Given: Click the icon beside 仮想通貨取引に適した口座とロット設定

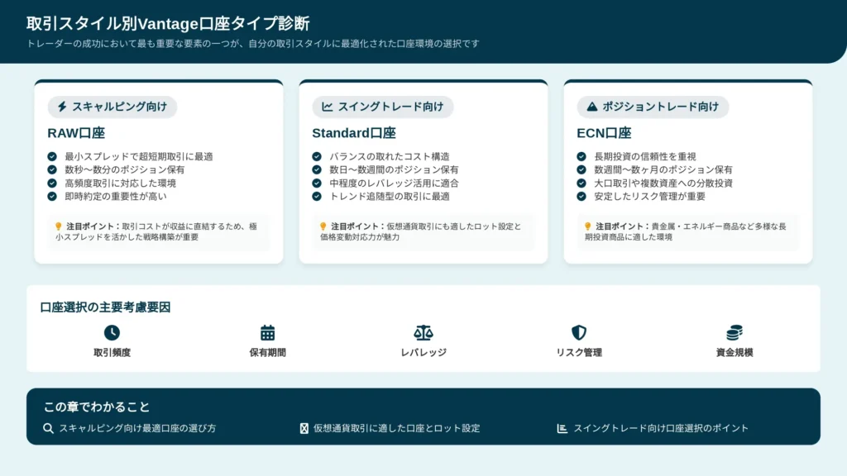Looking at the screenshot, I should click(x=304, y=429).
